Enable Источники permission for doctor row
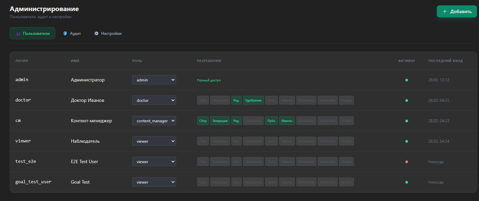This screenshot has height=201, width=479. coord(306,100)
